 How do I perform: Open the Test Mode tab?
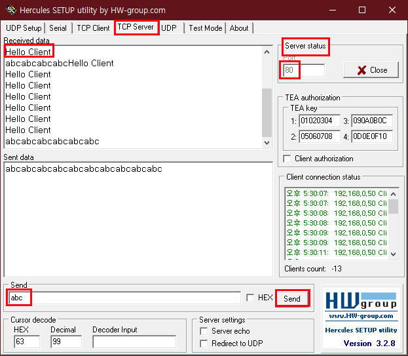[x=205, y=28]
